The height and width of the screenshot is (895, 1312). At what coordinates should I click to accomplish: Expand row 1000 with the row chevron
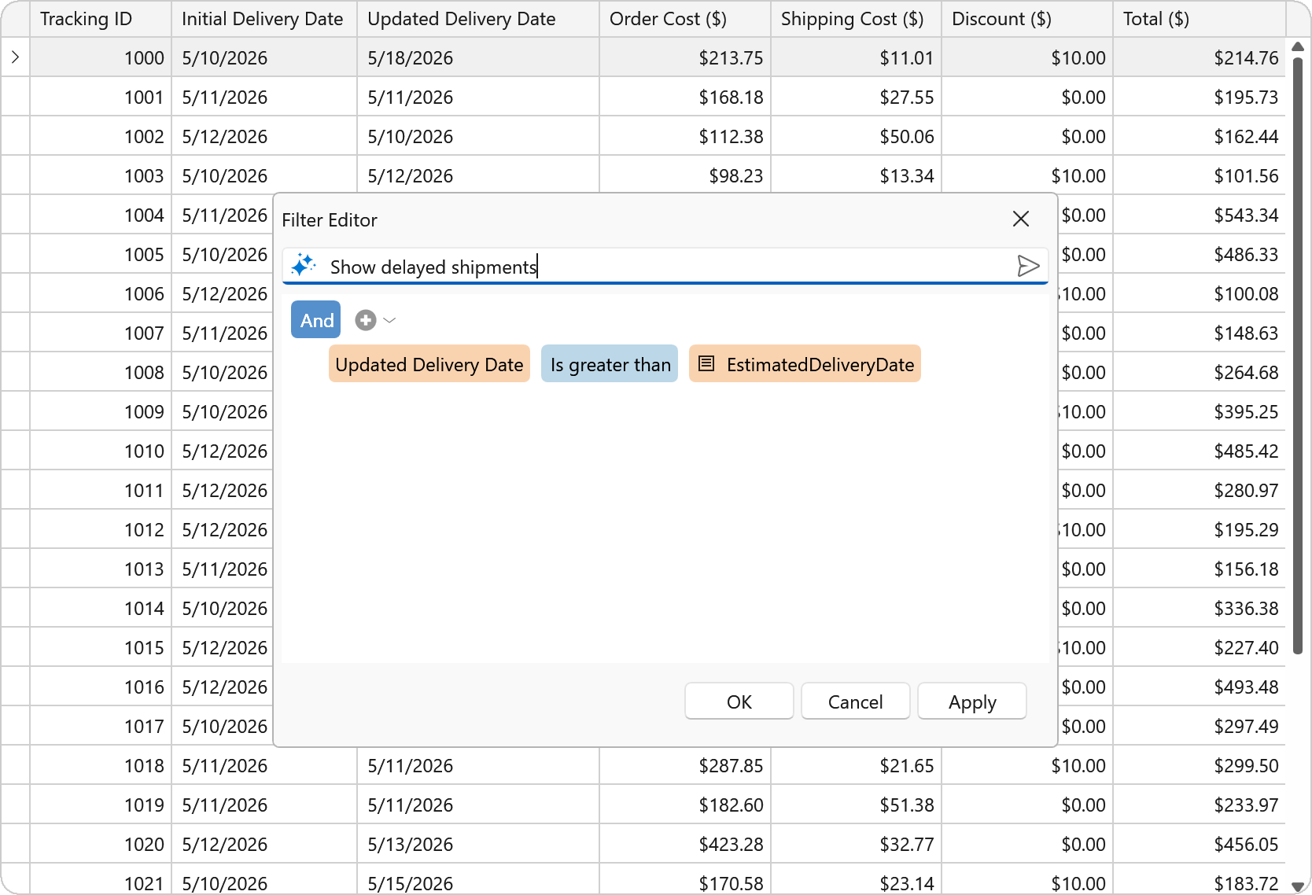tap(15, 57)
